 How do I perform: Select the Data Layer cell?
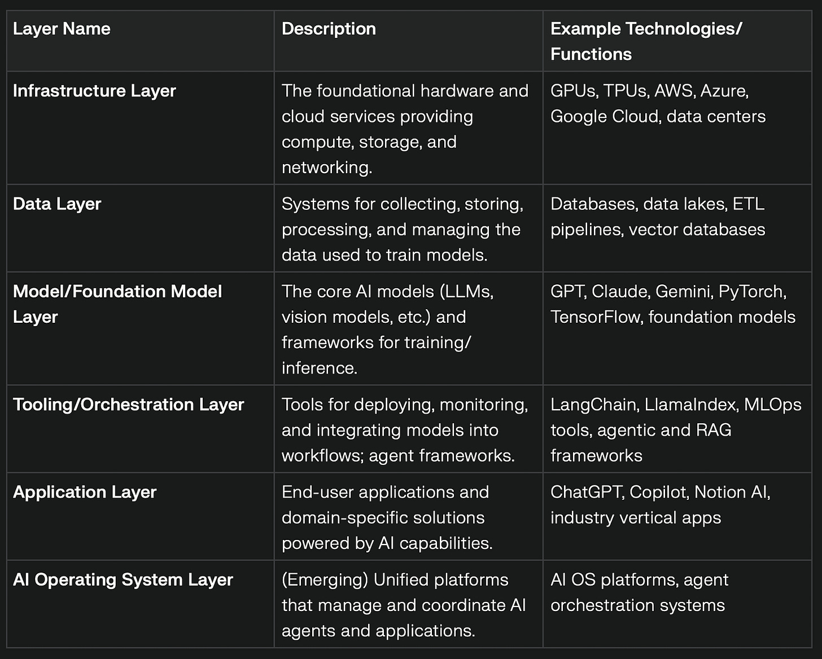coord(140,229)
